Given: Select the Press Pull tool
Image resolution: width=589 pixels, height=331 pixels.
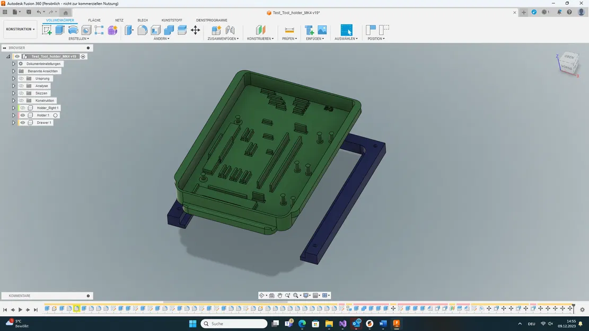Looking at the screenshot, I should pos(129,30).
